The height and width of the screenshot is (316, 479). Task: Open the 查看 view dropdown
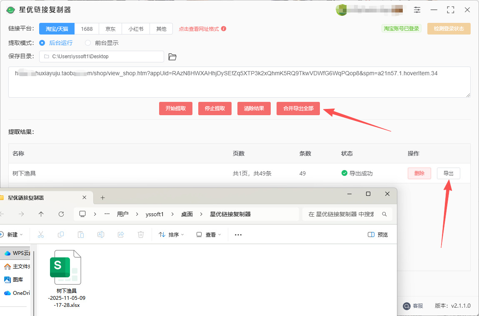coord(209,235)
